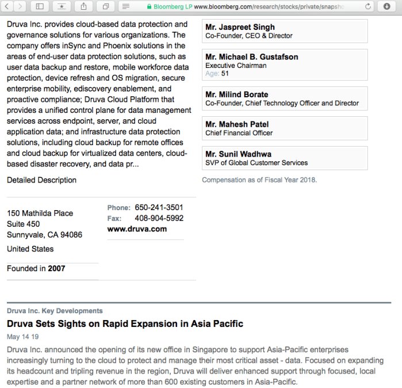Expand the Detailed Description link
The height and width of the screenshot is (388, 402).
coord(41,180)
